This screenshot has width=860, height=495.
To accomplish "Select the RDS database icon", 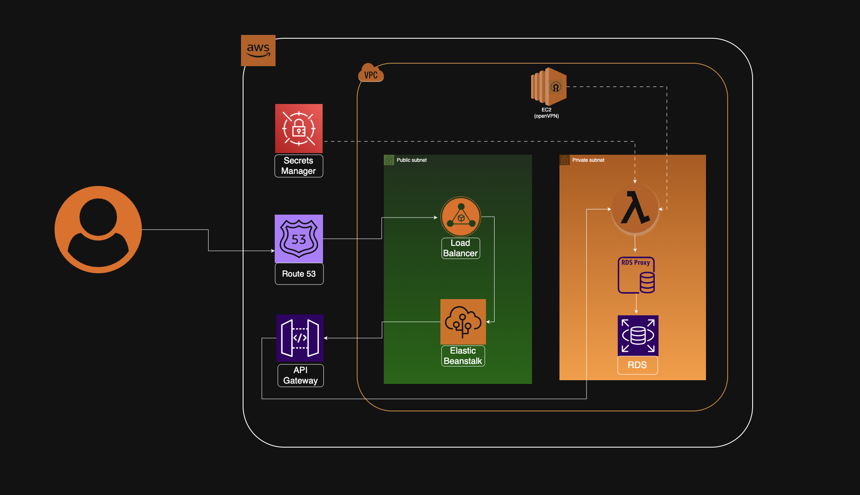I will point(638,335).
